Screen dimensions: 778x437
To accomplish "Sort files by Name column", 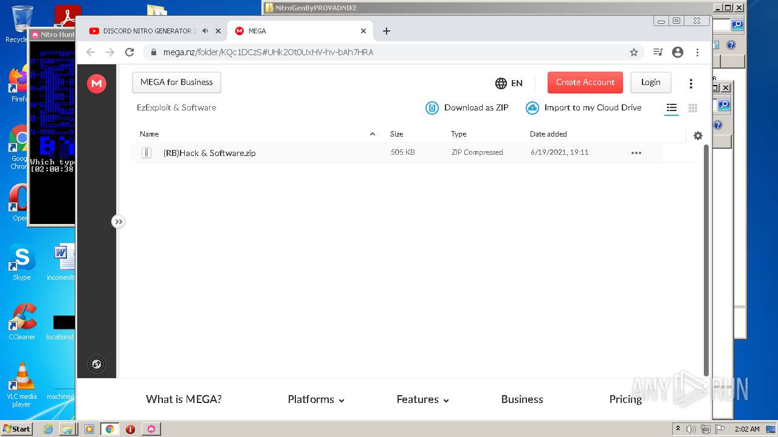I will pyautogui.click(x=150, y=134).
